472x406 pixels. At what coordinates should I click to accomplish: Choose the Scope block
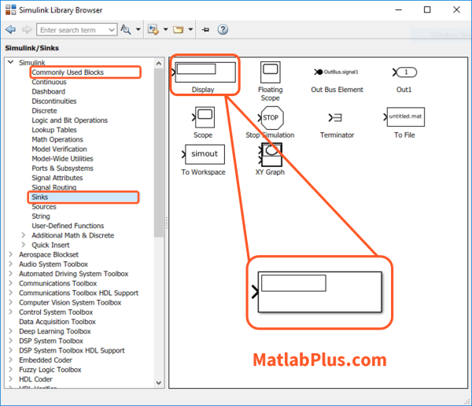pyautogui.click(x=203, y=118)
